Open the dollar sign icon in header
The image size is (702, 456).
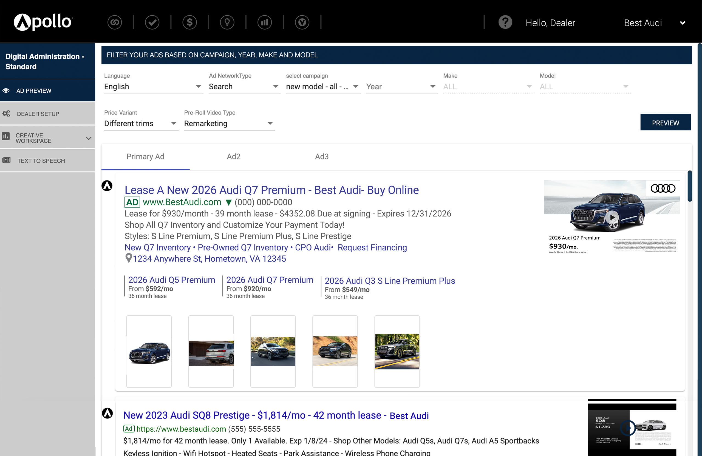189,22
